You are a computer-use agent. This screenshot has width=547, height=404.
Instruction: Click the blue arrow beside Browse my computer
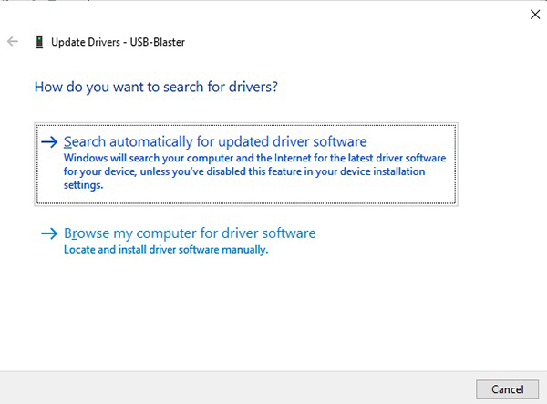pos(49,233)
